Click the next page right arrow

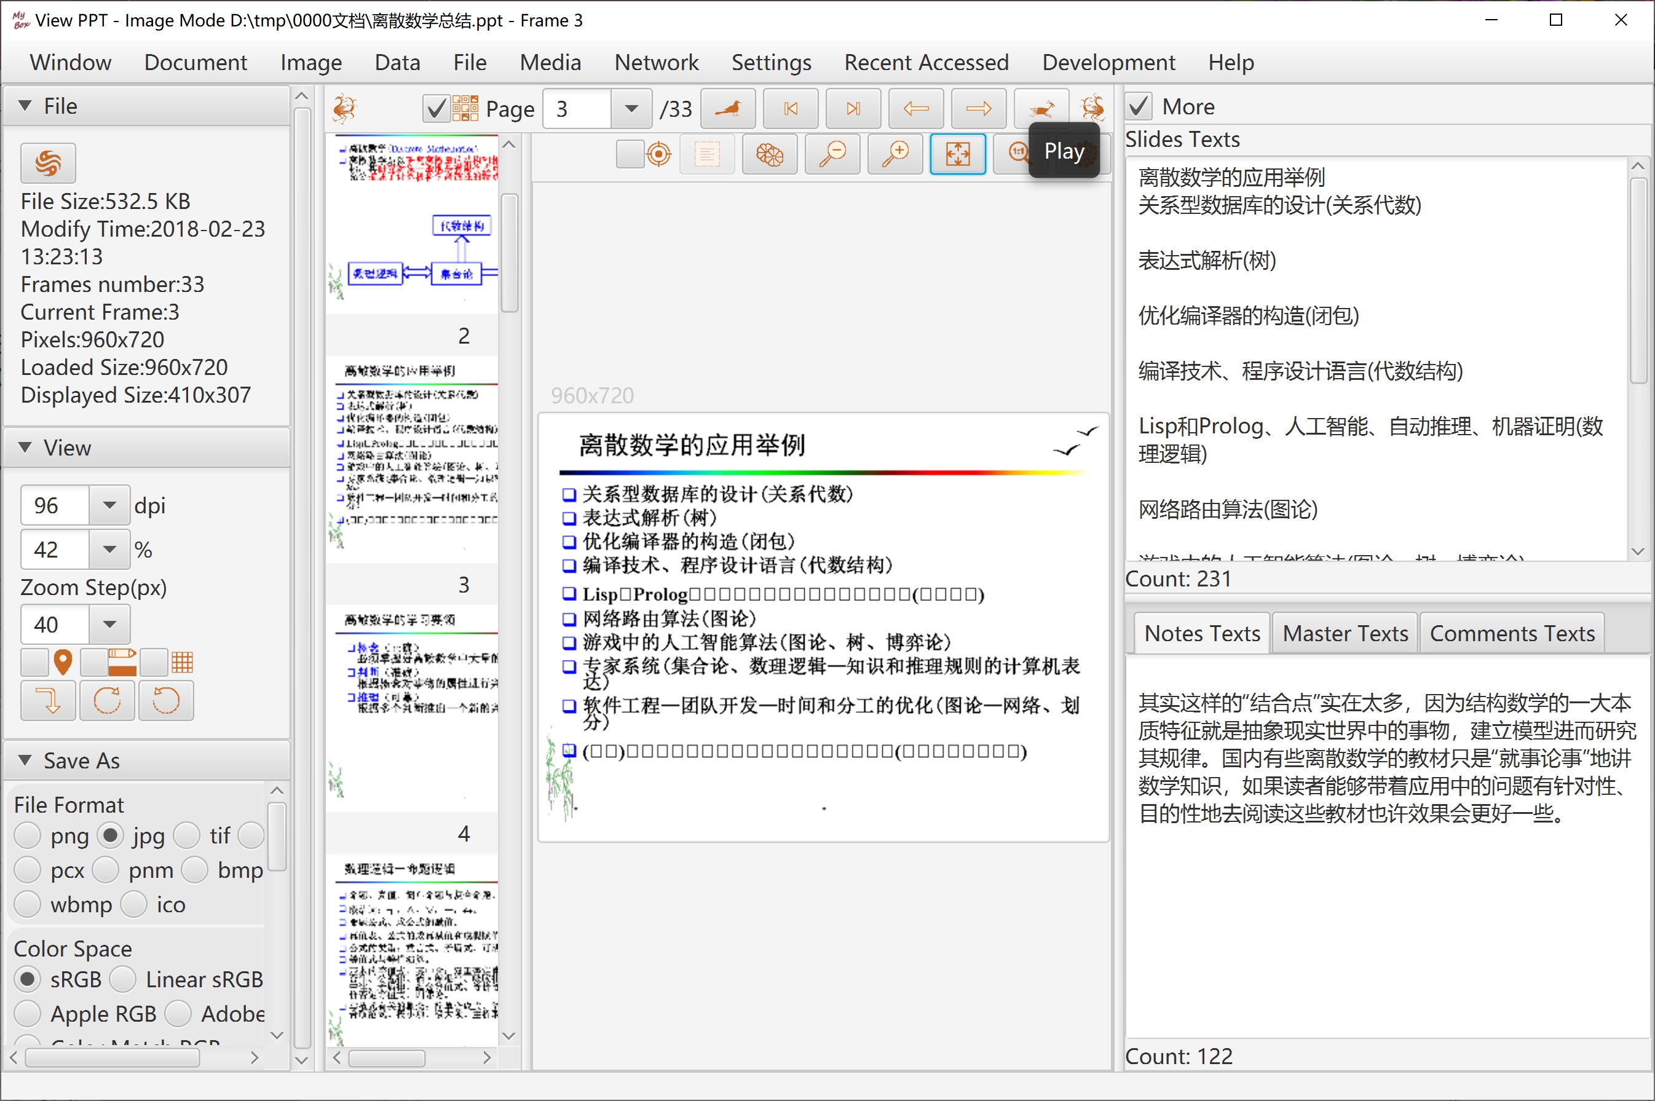(x=978, y=109)
